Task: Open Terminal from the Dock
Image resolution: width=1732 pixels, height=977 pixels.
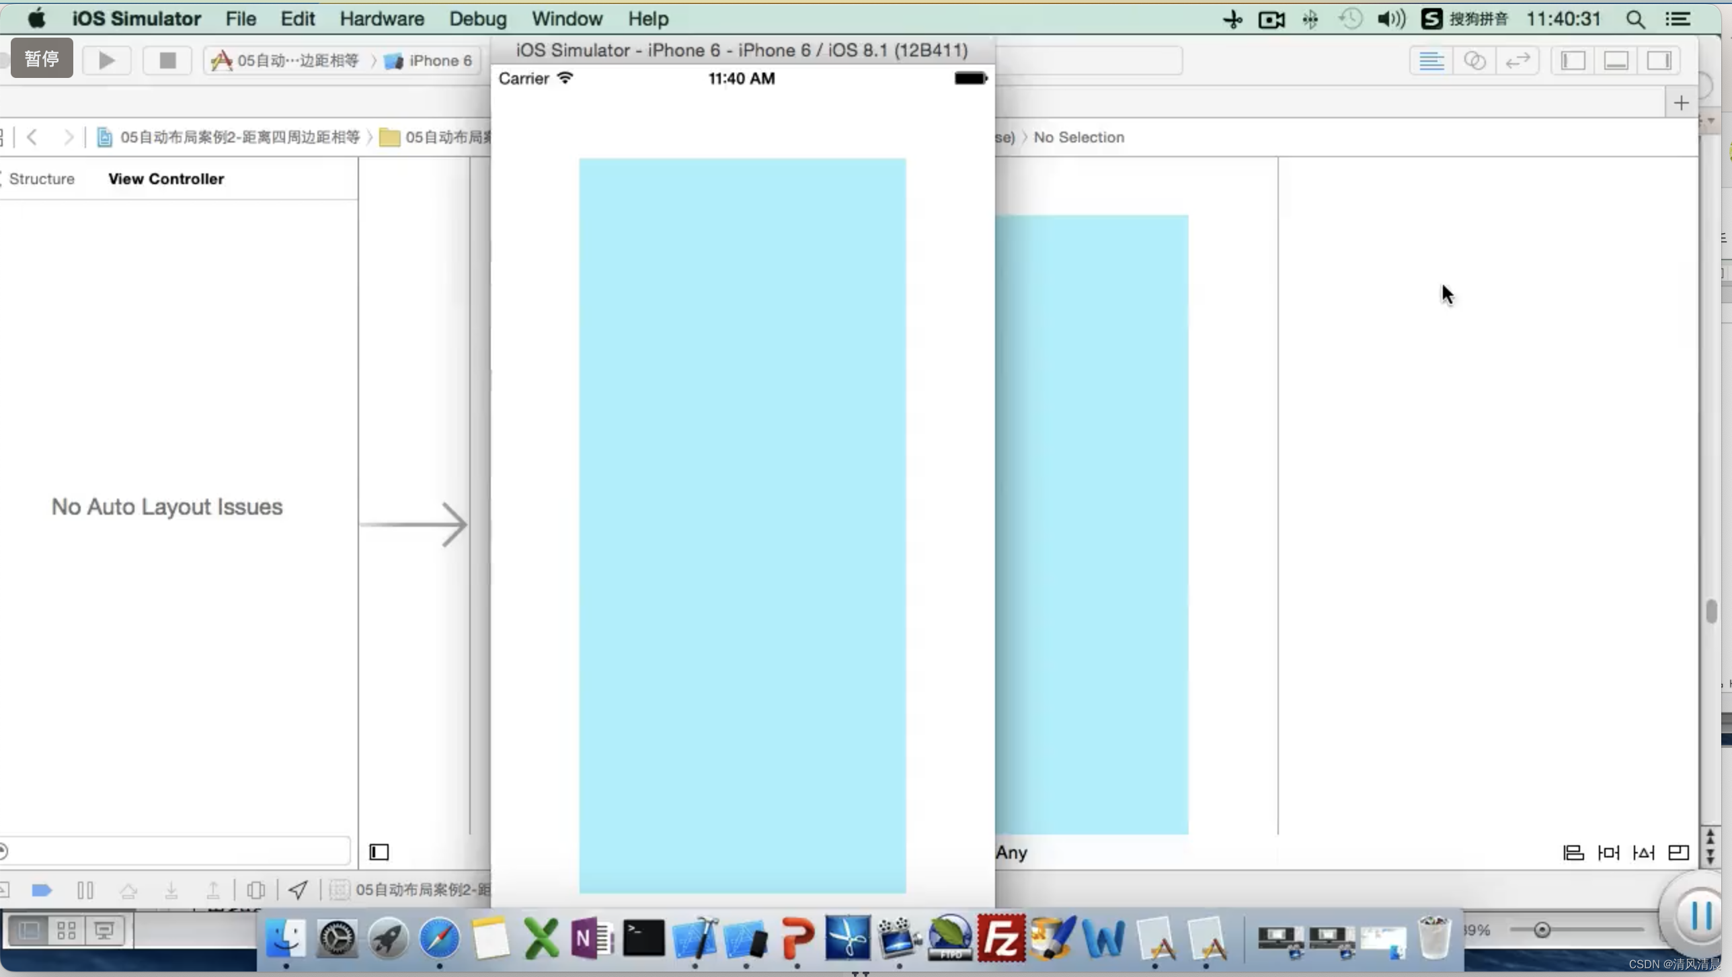Action: [643, 938]
